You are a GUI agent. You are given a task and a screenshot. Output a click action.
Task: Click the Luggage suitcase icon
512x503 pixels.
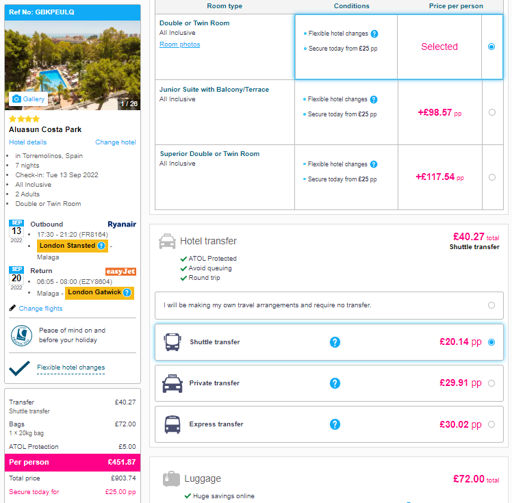(x=171, y=479)
